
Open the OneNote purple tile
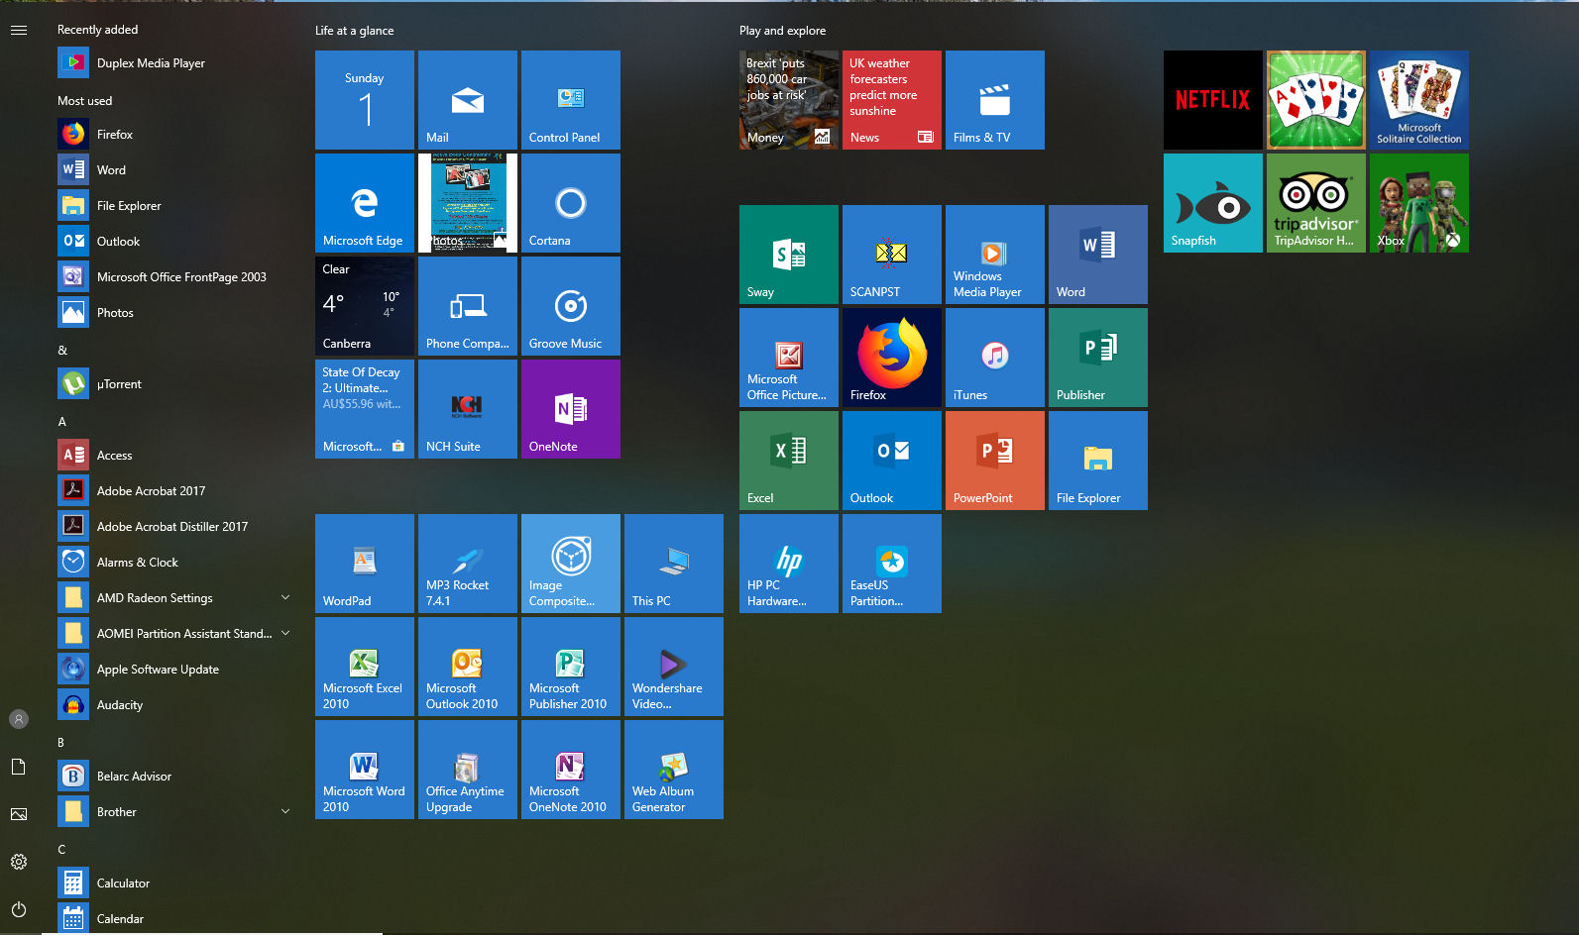pos(570,409)
